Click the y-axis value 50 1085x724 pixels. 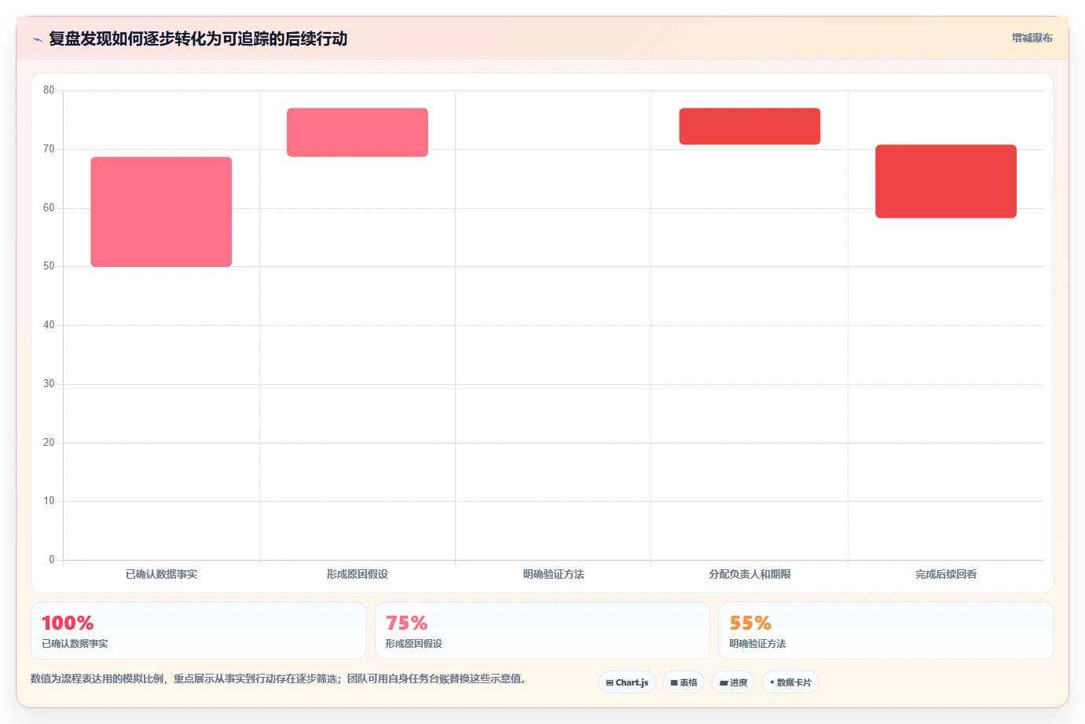click(x=49, y=266)
